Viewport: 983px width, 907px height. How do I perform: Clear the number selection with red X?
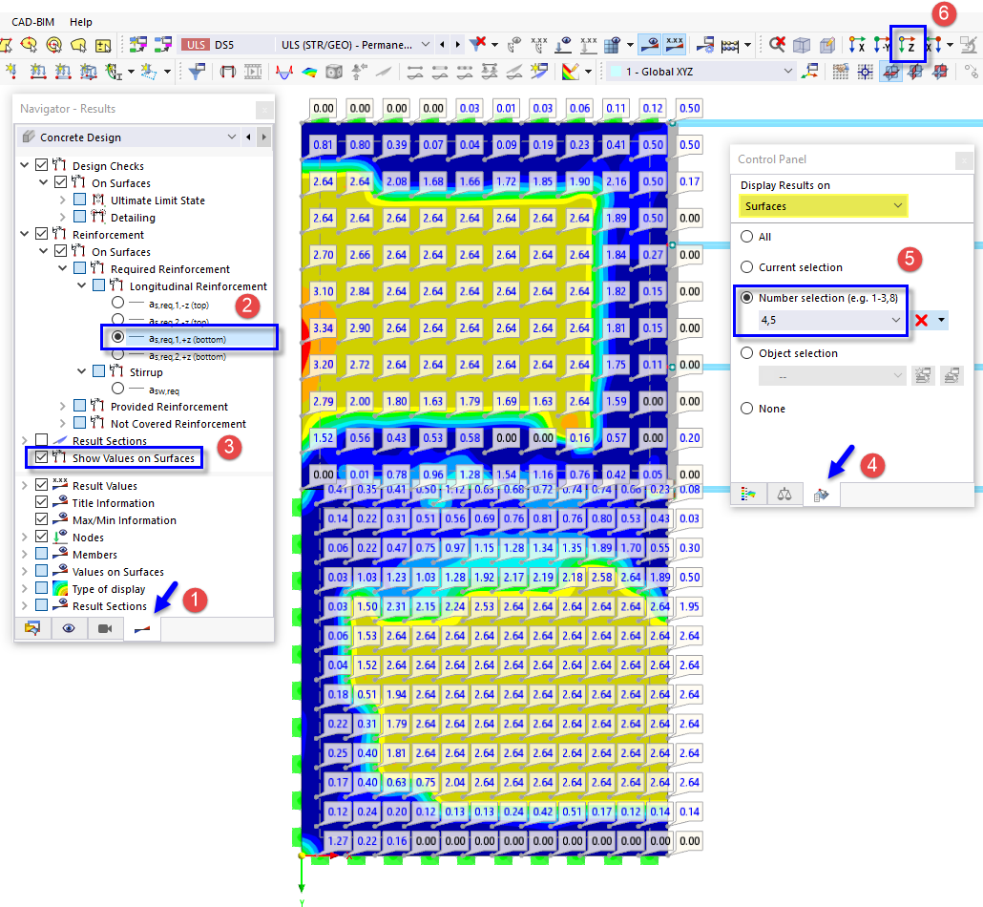click(x=921, y=321)
